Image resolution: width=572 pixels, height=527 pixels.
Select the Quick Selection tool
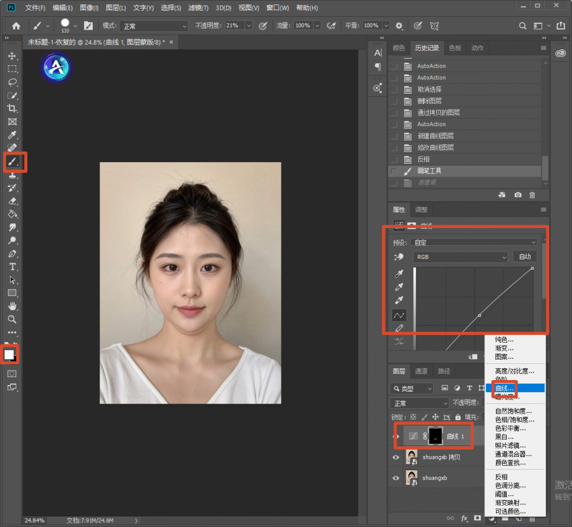(x=12, y=95)
